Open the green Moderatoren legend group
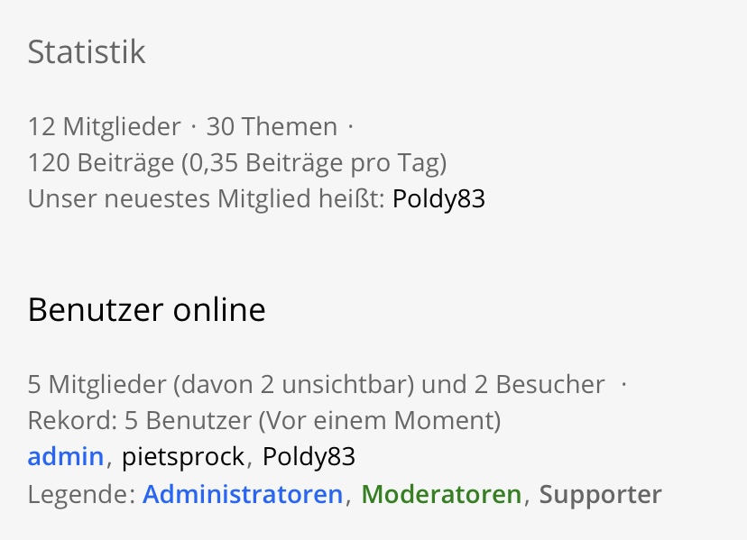Screen dimensions: 747x540 click(x=441, y=494)
